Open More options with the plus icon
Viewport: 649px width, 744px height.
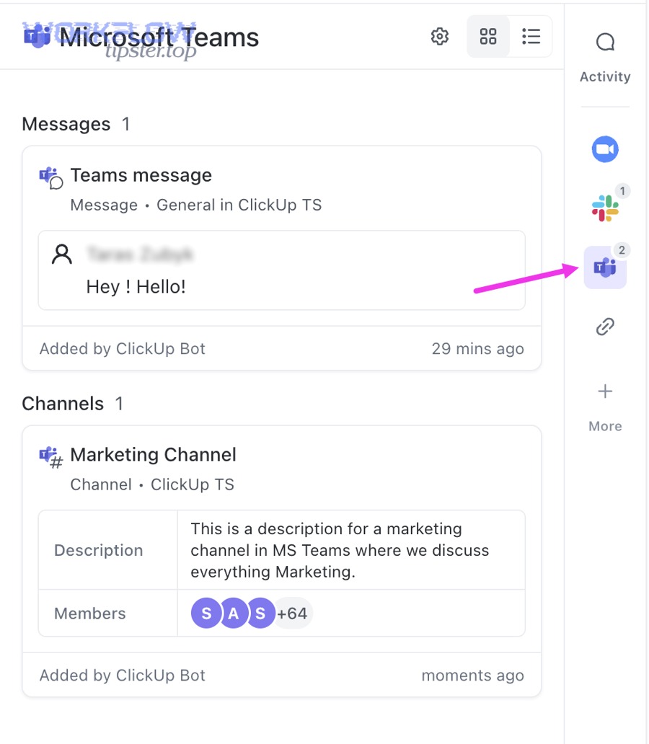click(x=604, y=391)
